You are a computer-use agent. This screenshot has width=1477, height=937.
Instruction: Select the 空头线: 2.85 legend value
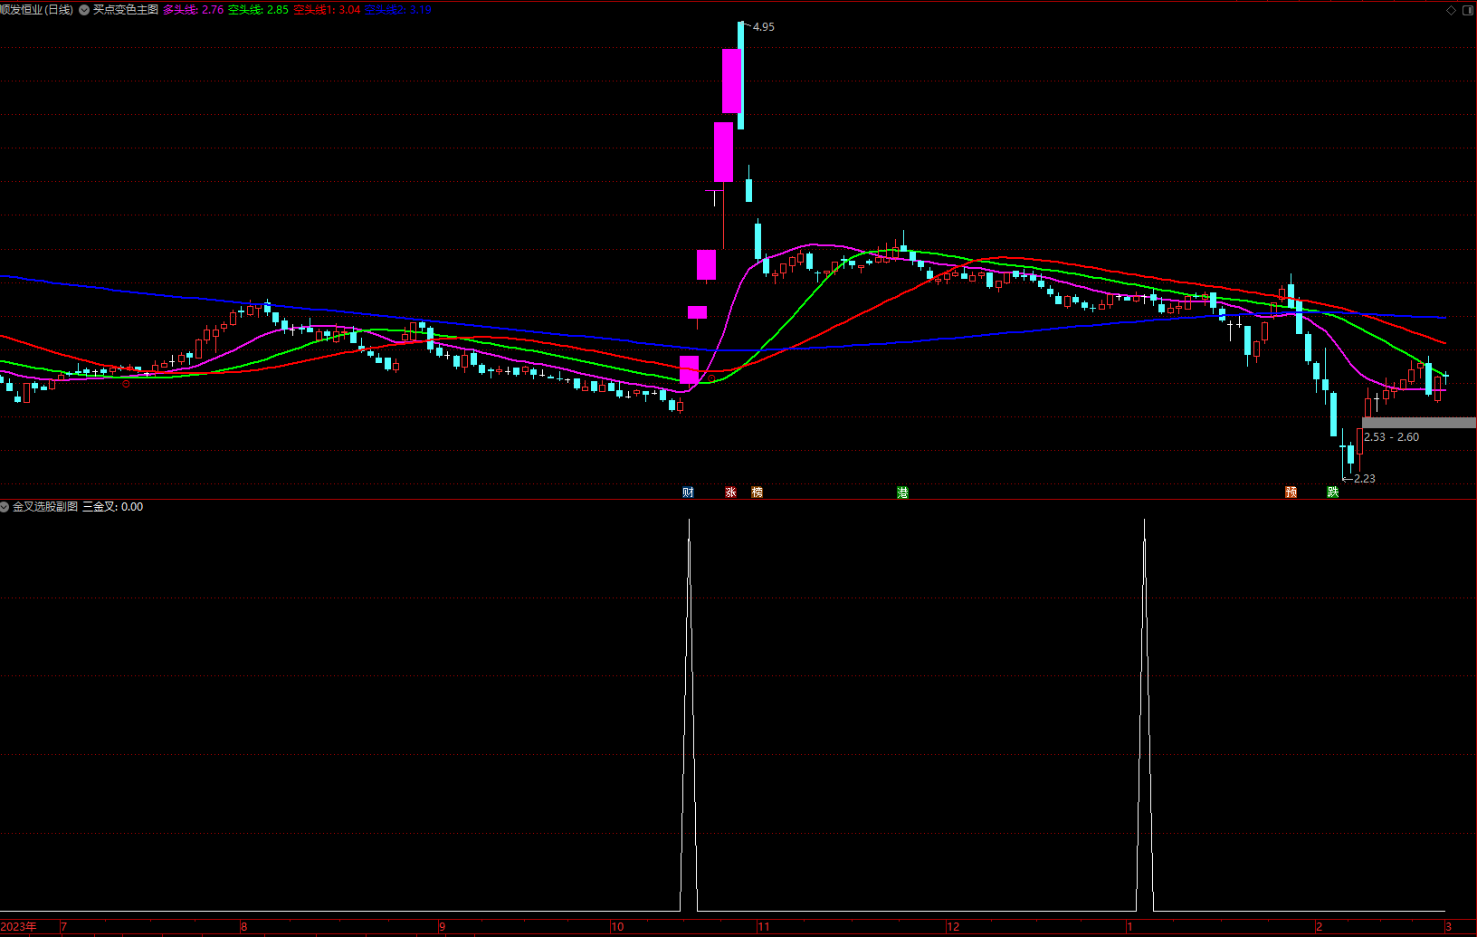258,10
